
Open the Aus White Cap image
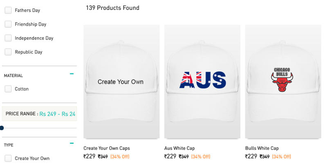click(x=202, y=81)
